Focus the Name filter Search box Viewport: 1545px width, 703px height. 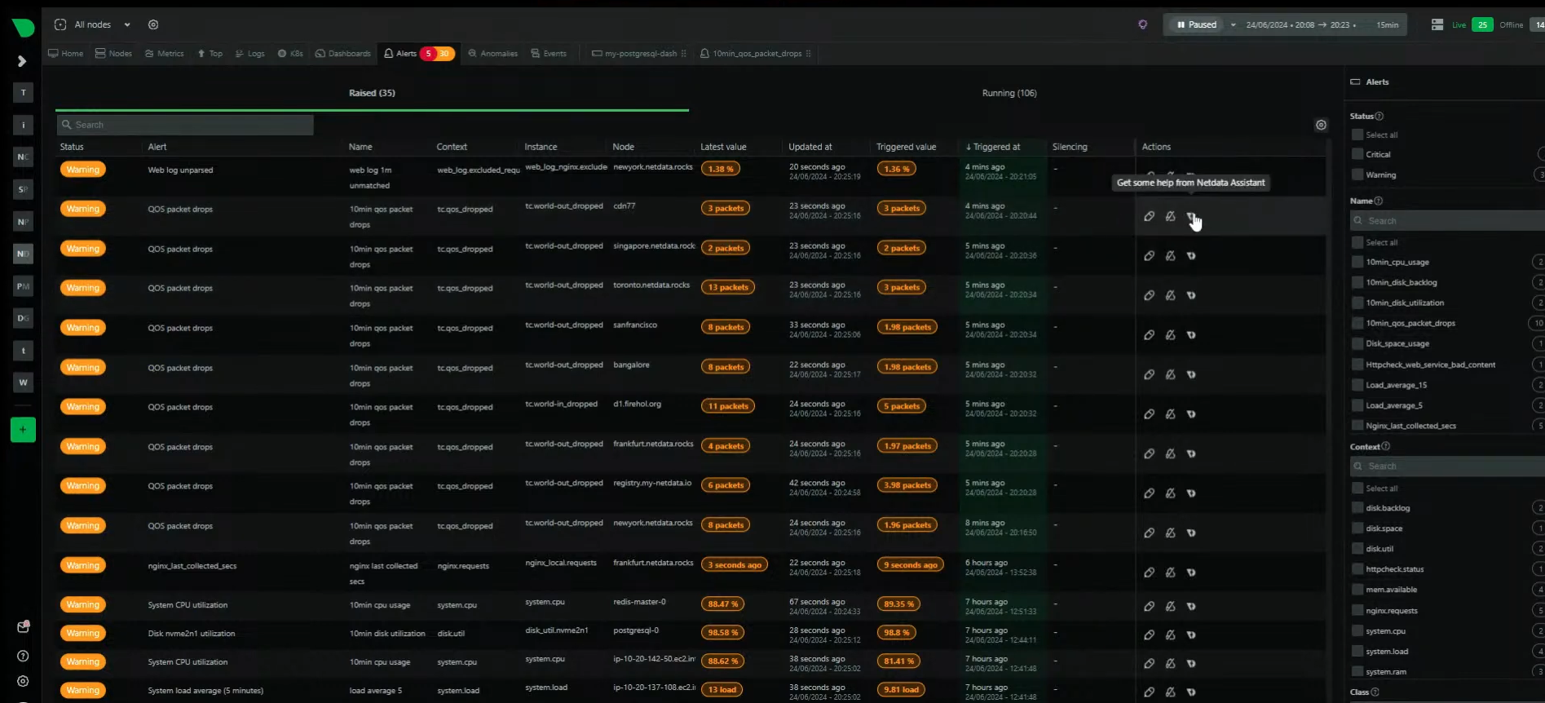[x=1447, y=221]
